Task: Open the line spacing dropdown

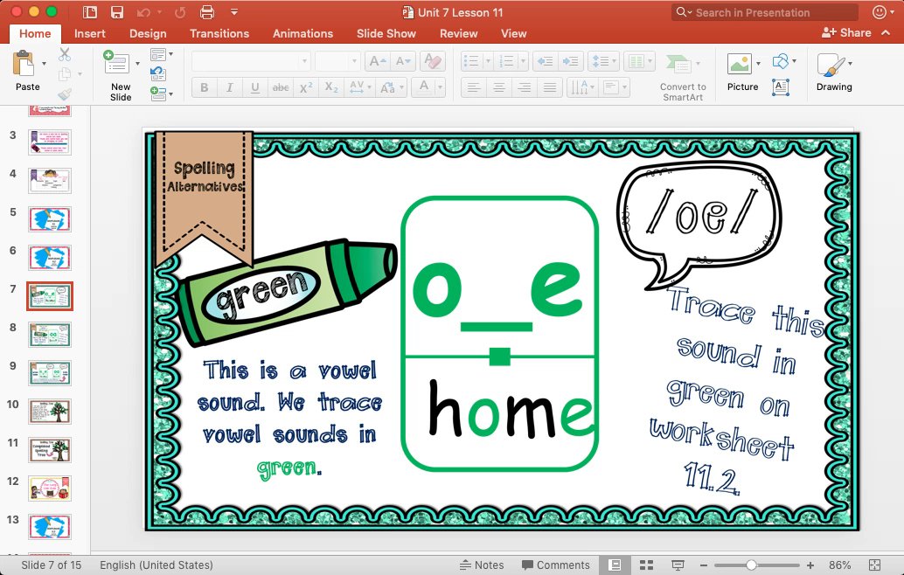Action: (x=603, y=61)
